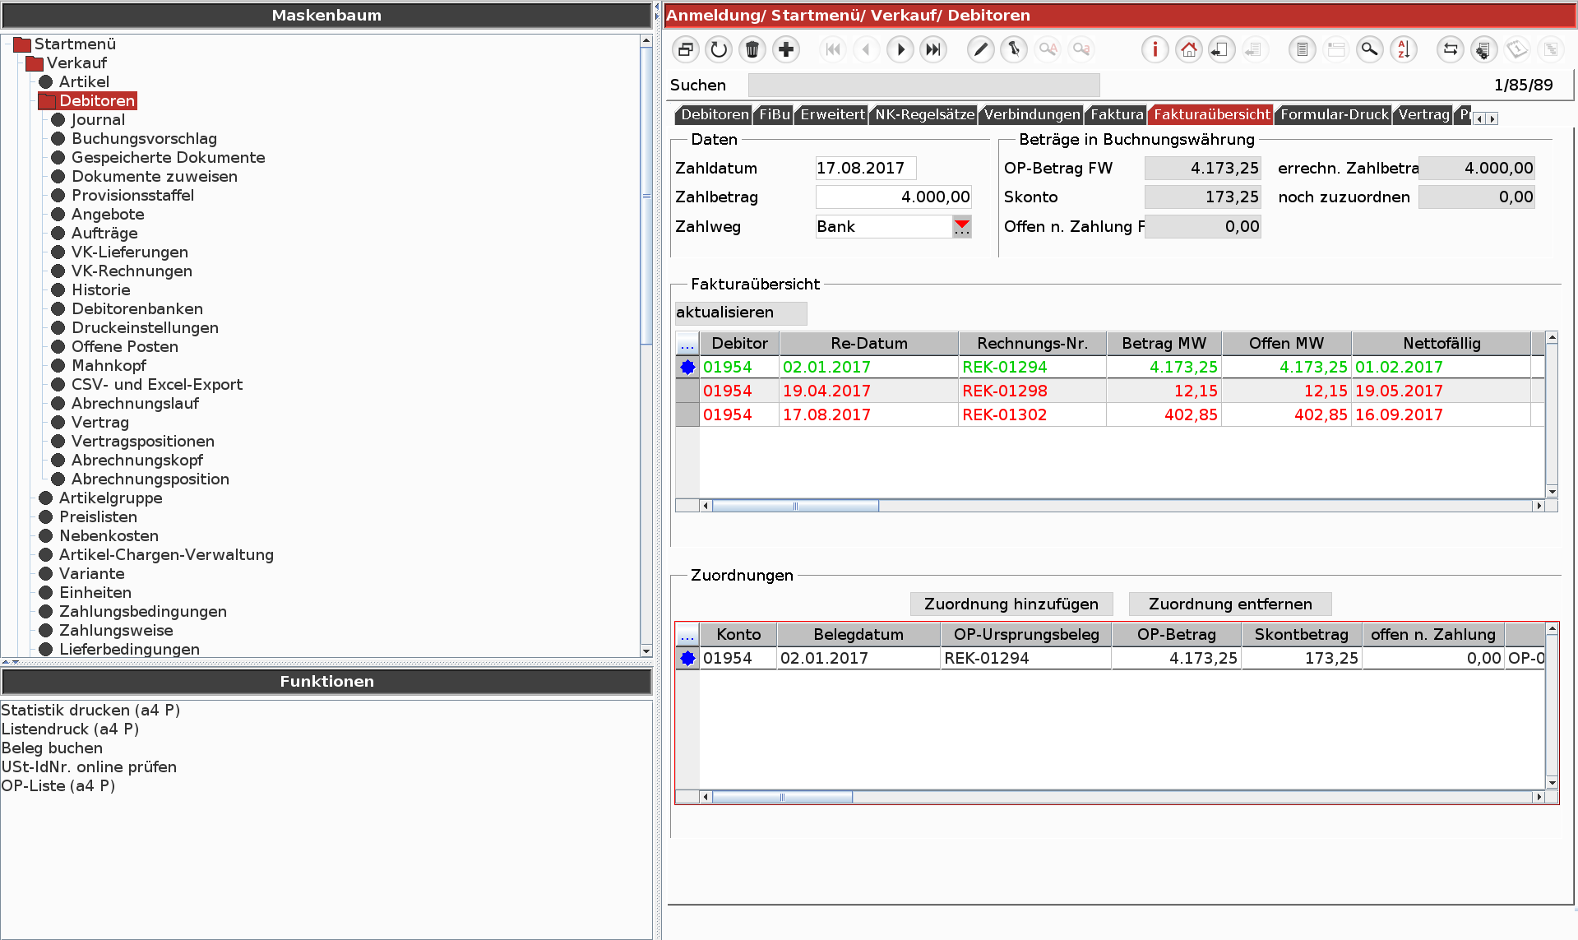Click the form view icon
Image resolution: width=1578 pixels, height=940 pixels.
pyautogui.click(x=1336, y=50)
